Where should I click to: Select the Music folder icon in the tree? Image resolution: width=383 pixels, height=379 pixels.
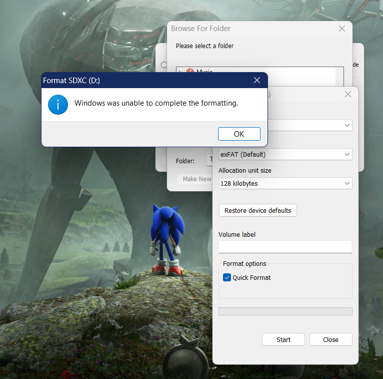click(190, 72)
